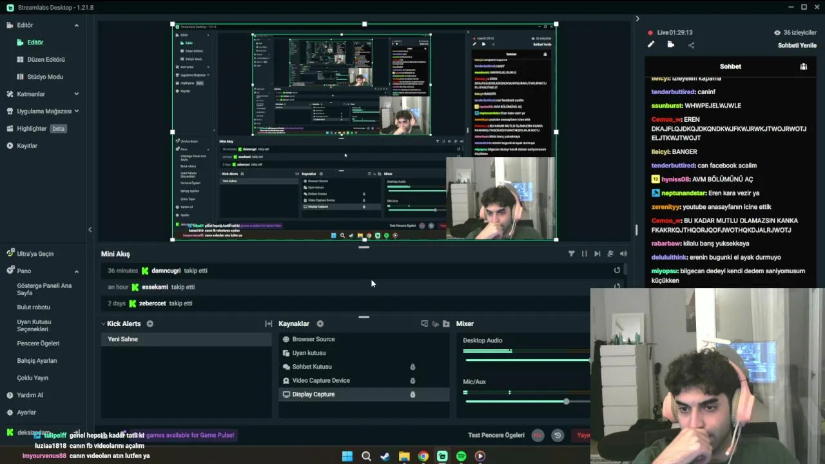Replay the damncugri follow alert
The width and height of the screenshot is (825, 464).
click(x=617, y=271)
